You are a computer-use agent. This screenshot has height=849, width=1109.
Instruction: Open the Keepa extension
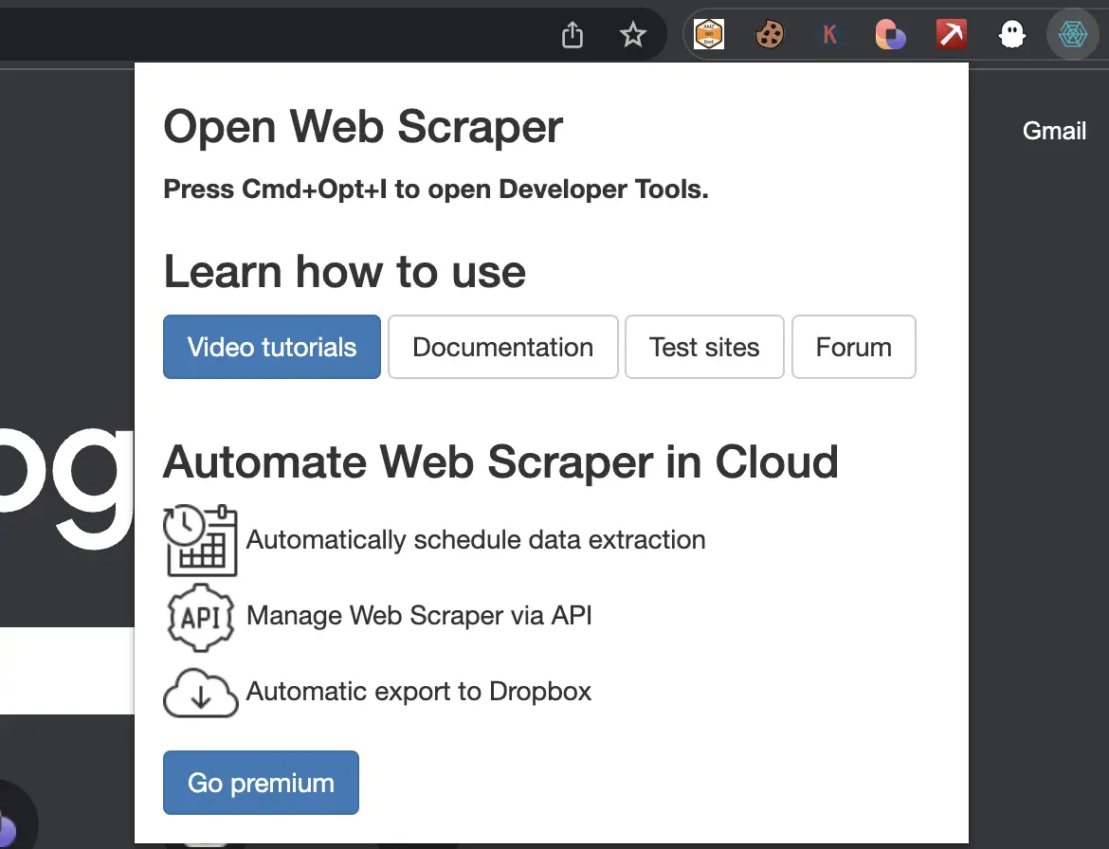click(830, 34)
